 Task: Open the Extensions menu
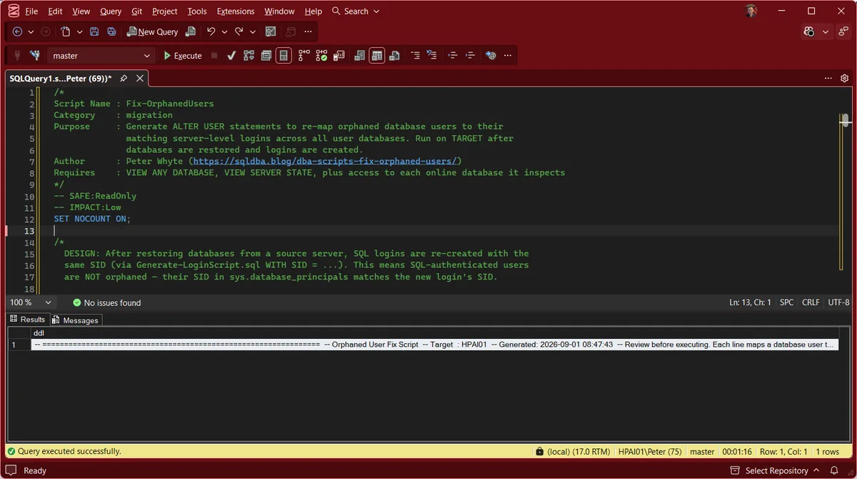tap(235, 11)
